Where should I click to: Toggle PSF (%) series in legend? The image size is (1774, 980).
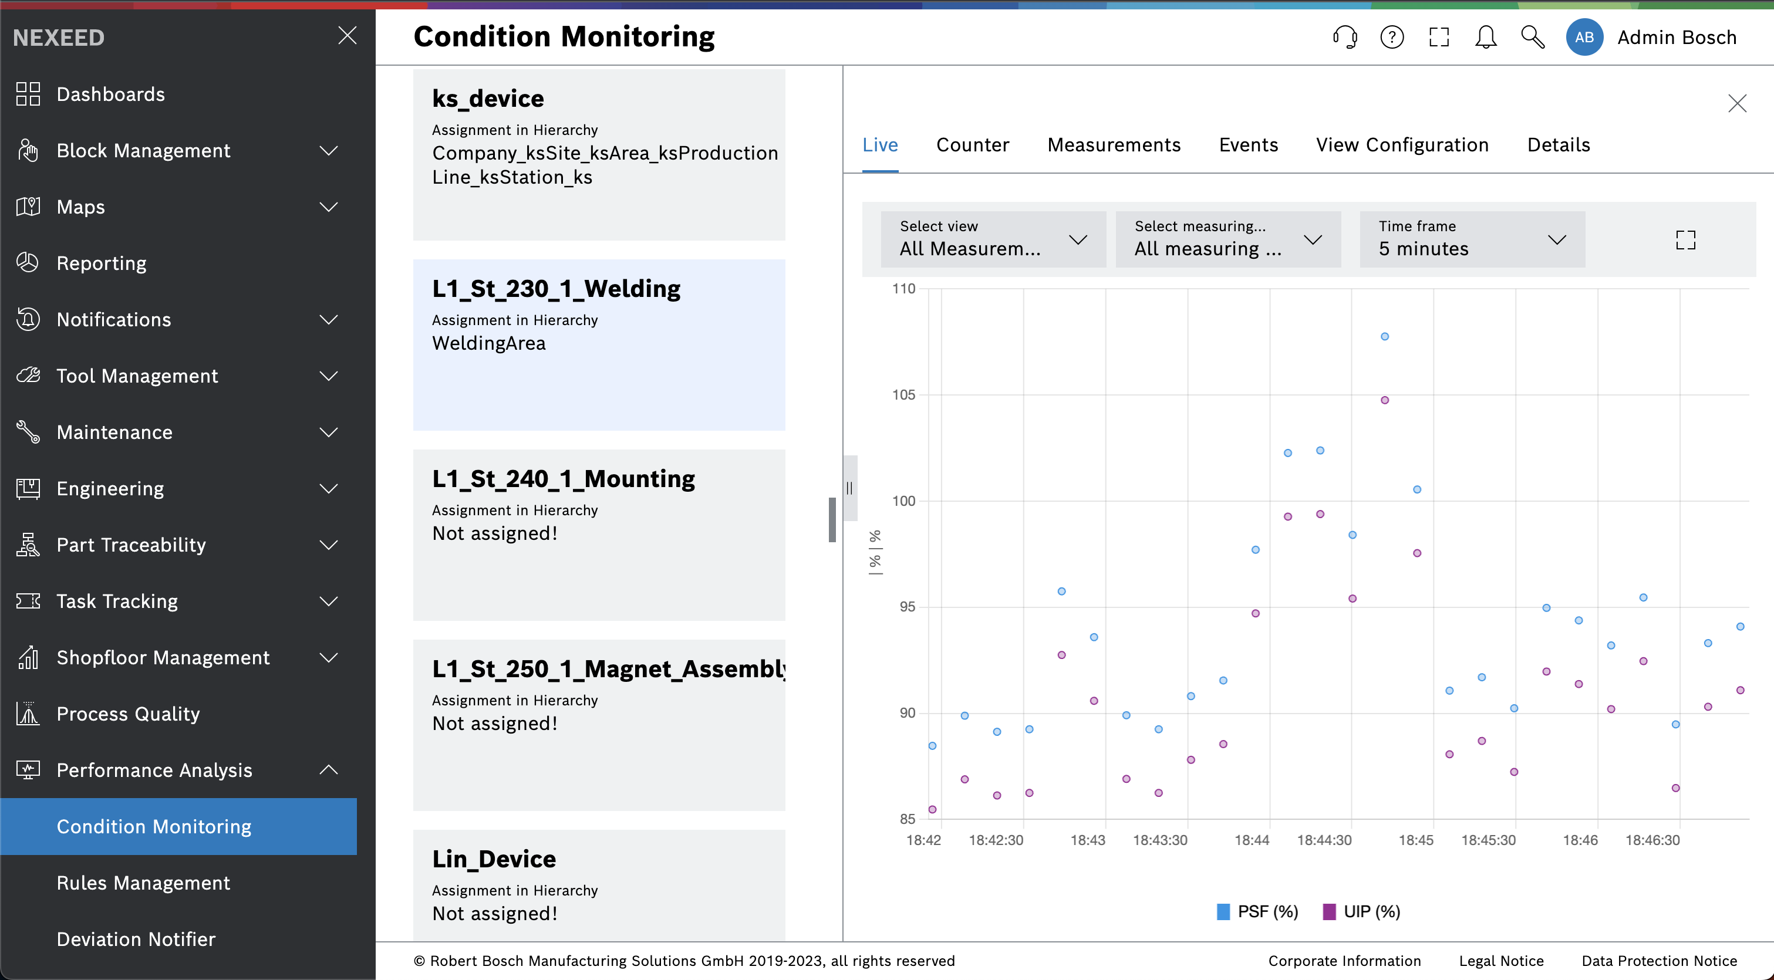(x=1257, y=911)
